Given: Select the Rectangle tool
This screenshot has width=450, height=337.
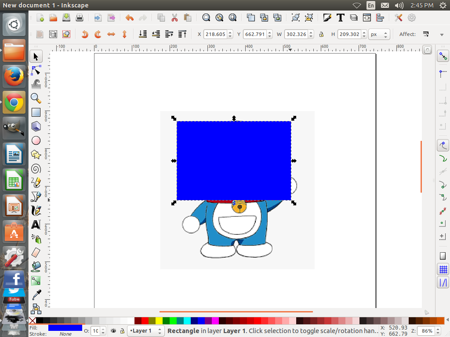Looking at the screenshot, I should pyautogui.click(x=36, y=112).
